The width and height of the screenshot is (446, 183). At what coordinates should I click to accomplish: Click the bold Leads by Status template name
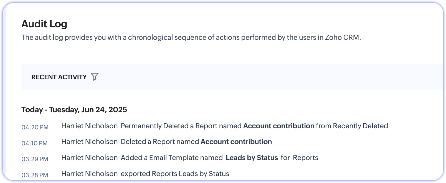coord(252,158)
